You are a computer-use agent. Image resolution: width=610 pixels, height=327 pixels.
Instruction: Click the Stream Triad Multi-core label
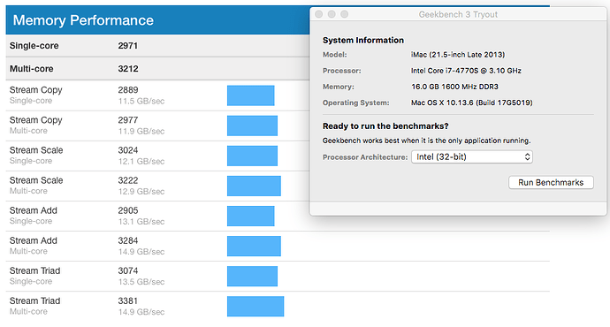tap(34, 306)
